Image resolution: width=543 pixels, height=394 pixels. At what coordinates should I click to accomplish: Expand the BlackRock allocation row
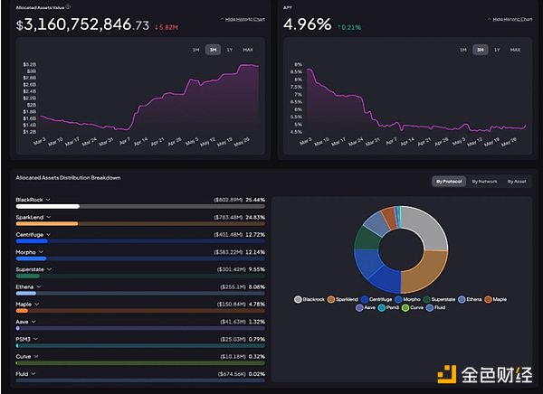click(x=48, y=198)
